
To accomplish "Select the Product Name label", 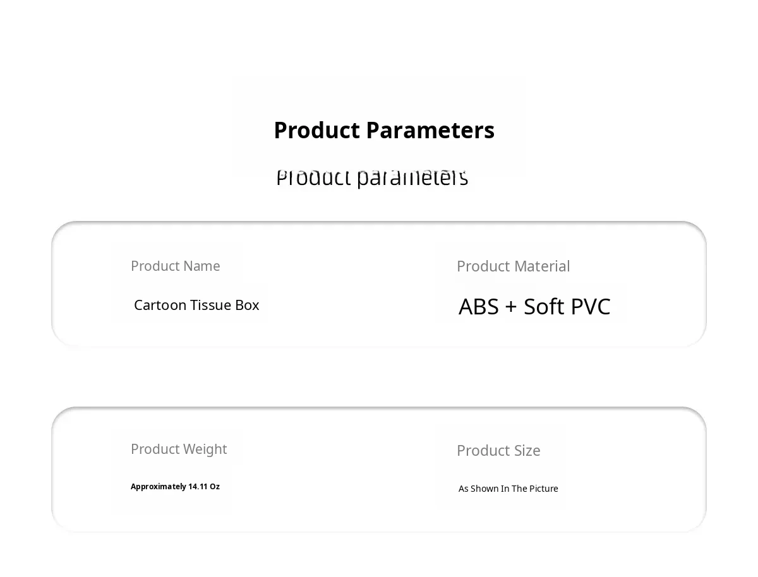I will (175, 266).
